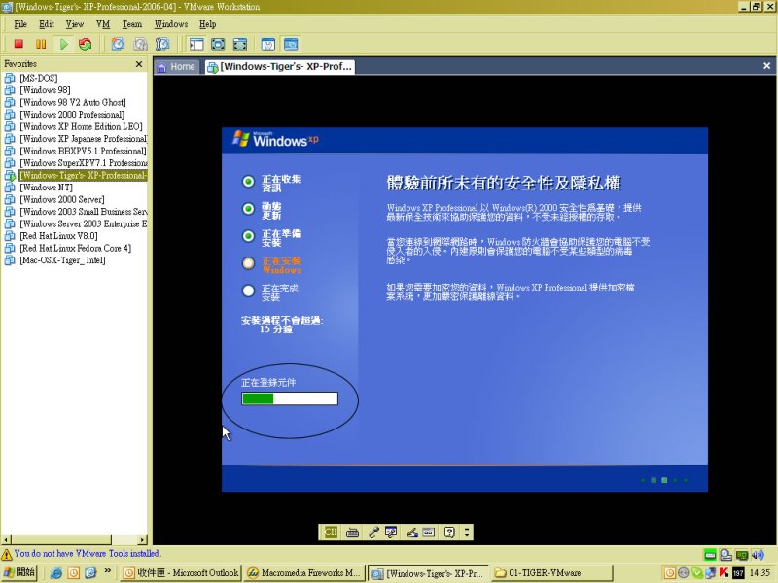The width and height of the screenshot is (778, 583).
Task: Select the Windows-Tiger's XP-Prof tab
Action: [x=280, y=66]
